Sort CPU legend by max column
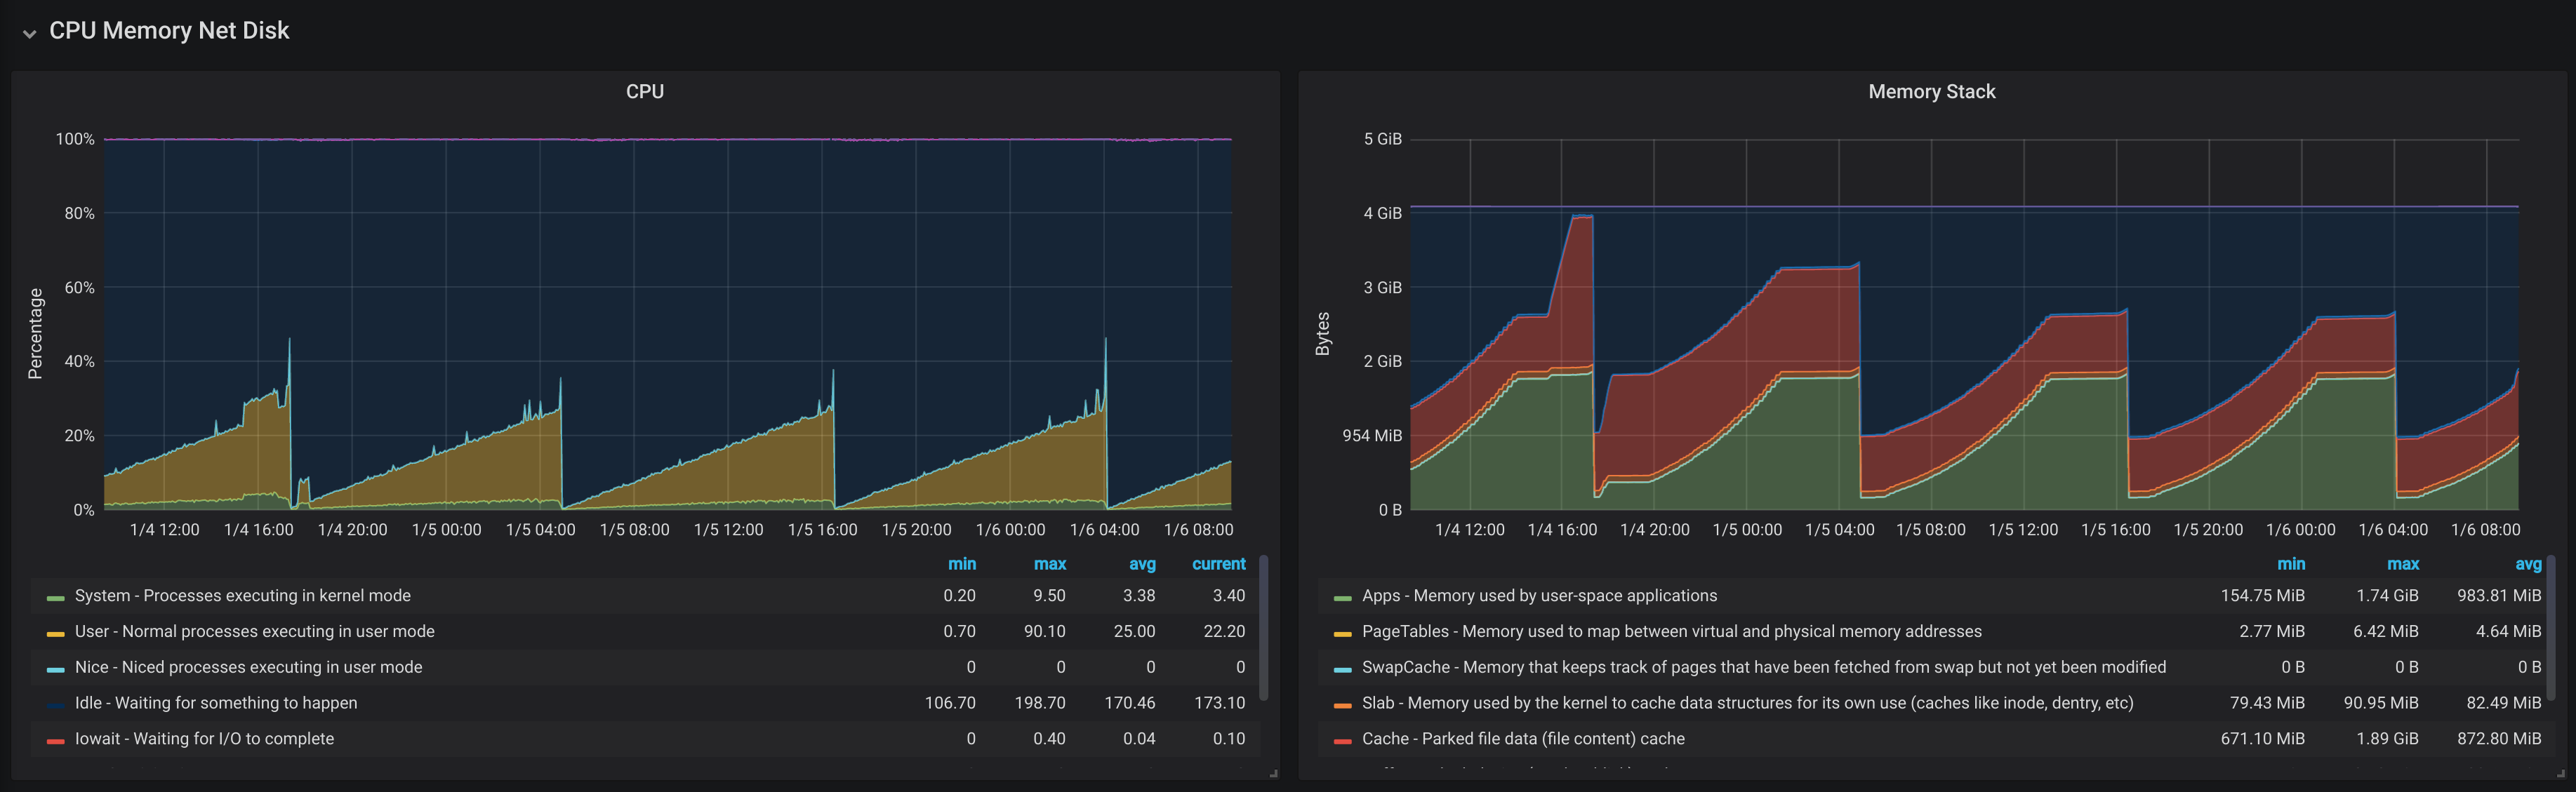The height and width of the screenshot is (792, 2576). coord(1049,564)
